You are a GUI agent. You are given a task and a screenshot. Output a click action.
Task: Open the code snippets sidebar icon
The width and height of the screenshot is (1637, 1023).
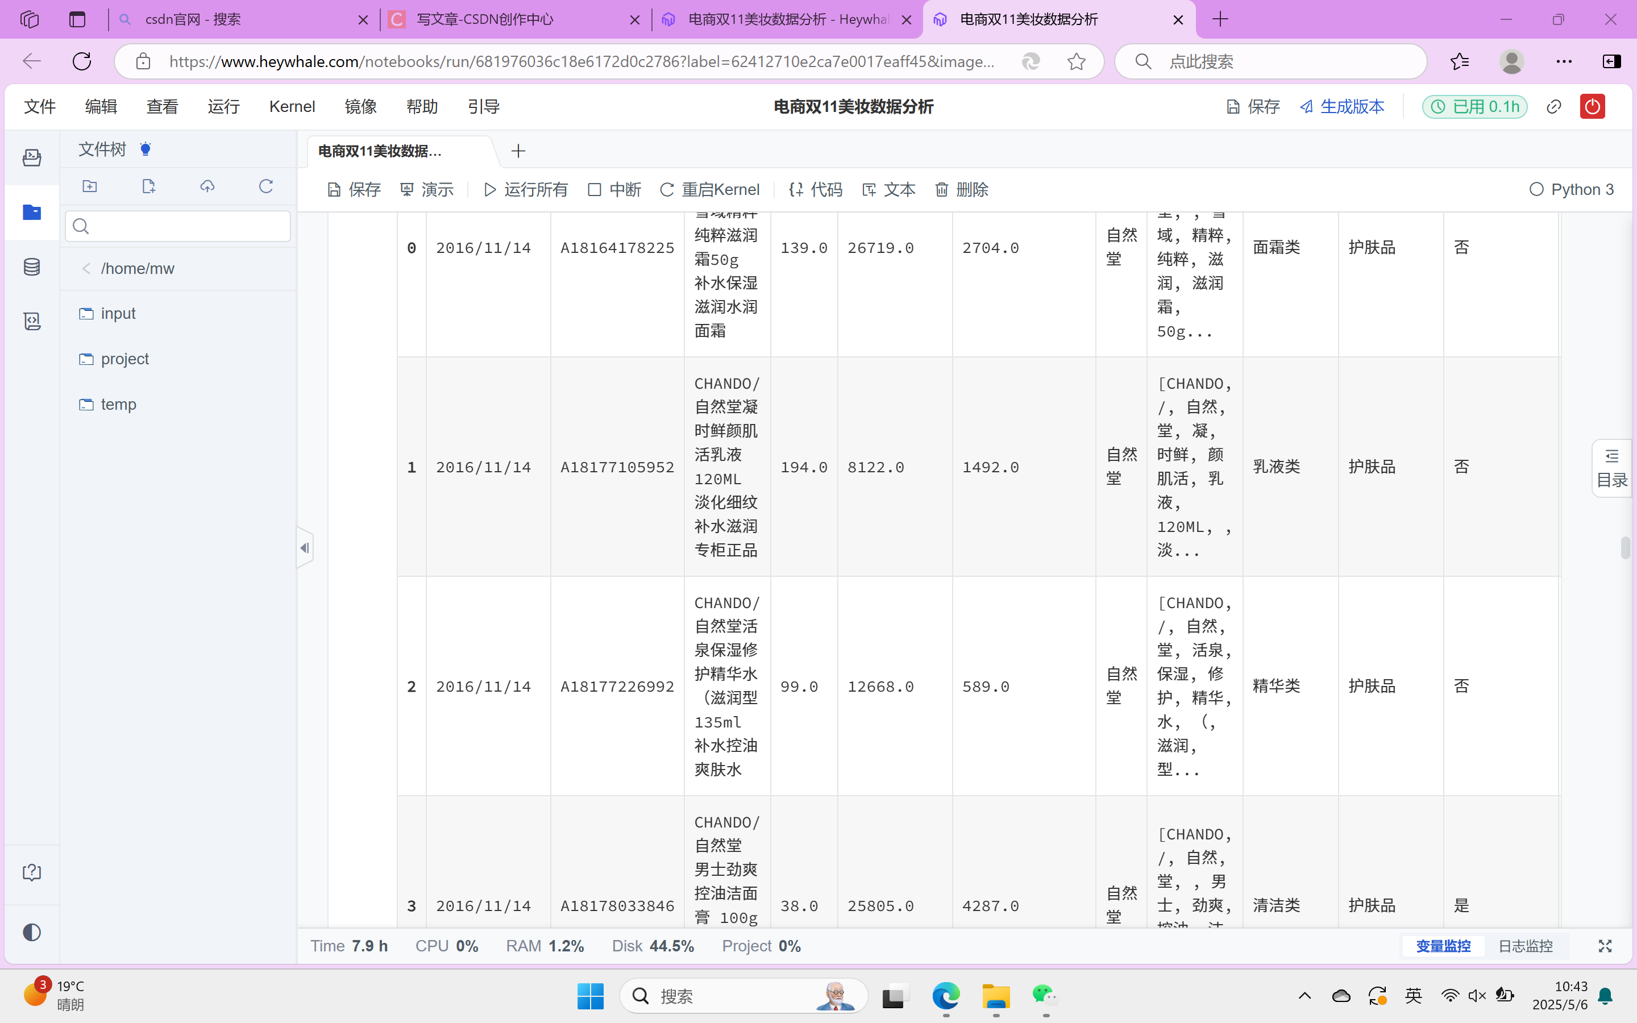[x=32, y=321]
